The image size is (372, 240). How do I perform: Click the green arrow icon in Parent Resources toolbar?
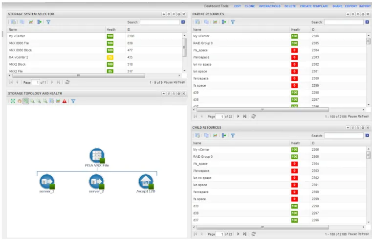[x=224, y=22]
